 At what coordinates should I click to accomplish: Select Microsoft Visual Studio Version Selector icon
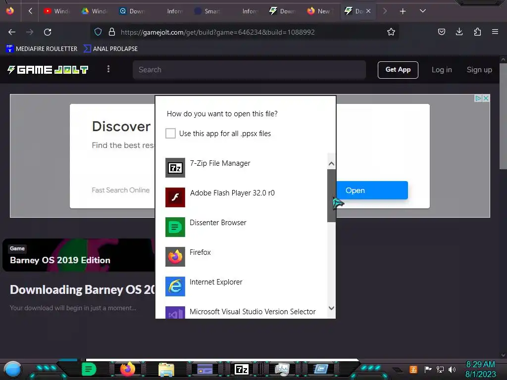coord(175,313)
